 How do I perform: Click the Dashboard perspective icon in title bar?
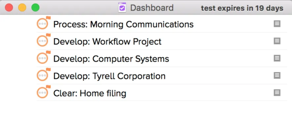tap(122, 8)
